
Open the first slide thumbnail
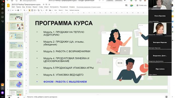16,17
